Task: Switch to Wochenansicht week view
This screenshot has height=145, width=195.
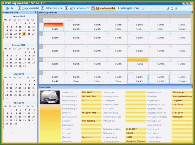Action: (x=77, y=8)
